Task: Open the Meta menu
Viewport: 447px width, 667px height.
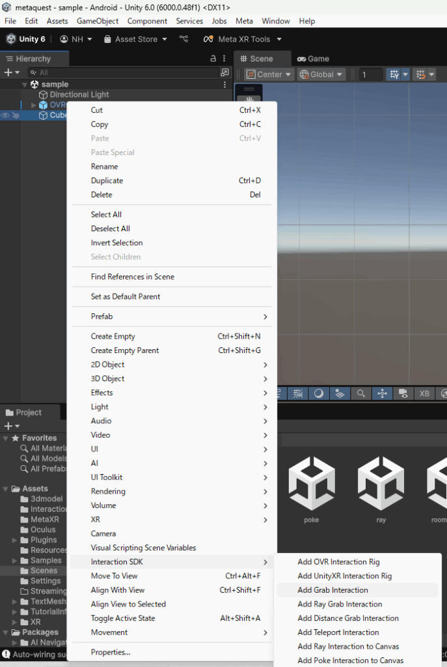Action: (x=244, y=21)
